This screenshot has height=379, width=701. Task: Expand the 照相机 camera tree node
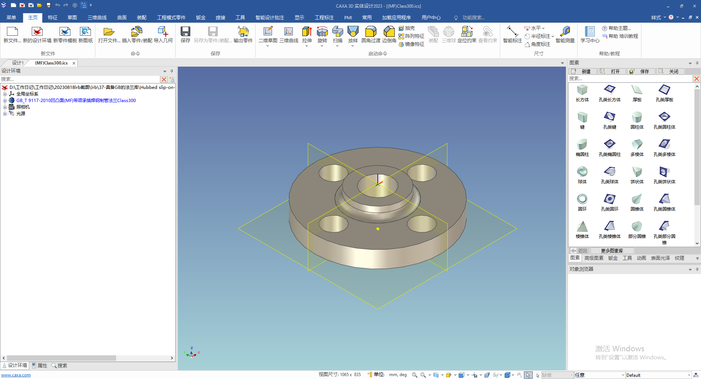click(x=5, y=107)
